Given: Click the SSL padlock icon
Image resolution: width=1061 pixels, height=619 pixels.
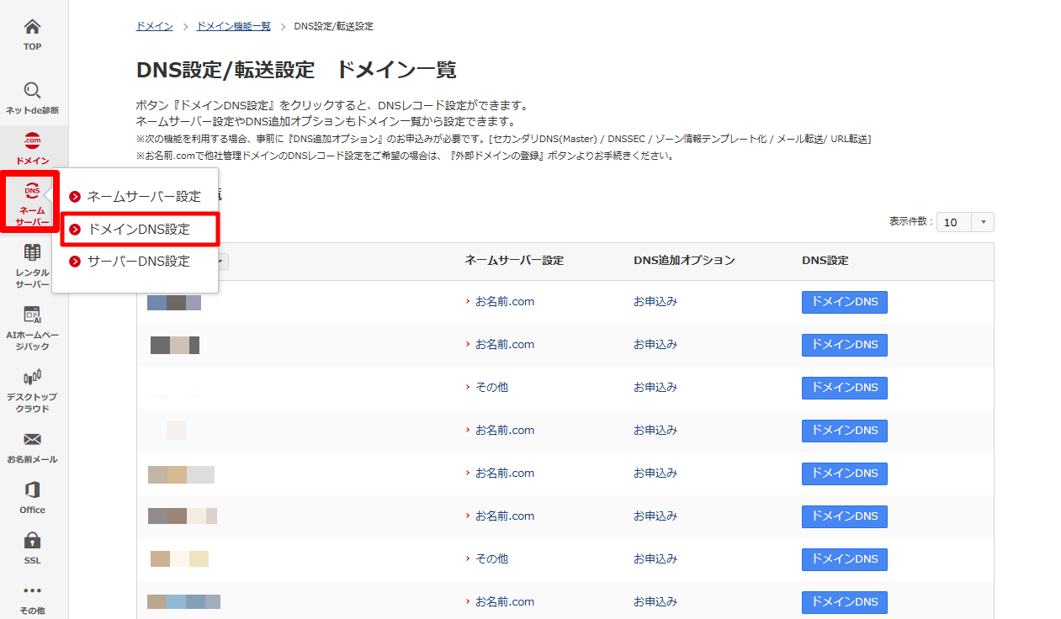Looking at the screenshot, I should pos(32,541).
